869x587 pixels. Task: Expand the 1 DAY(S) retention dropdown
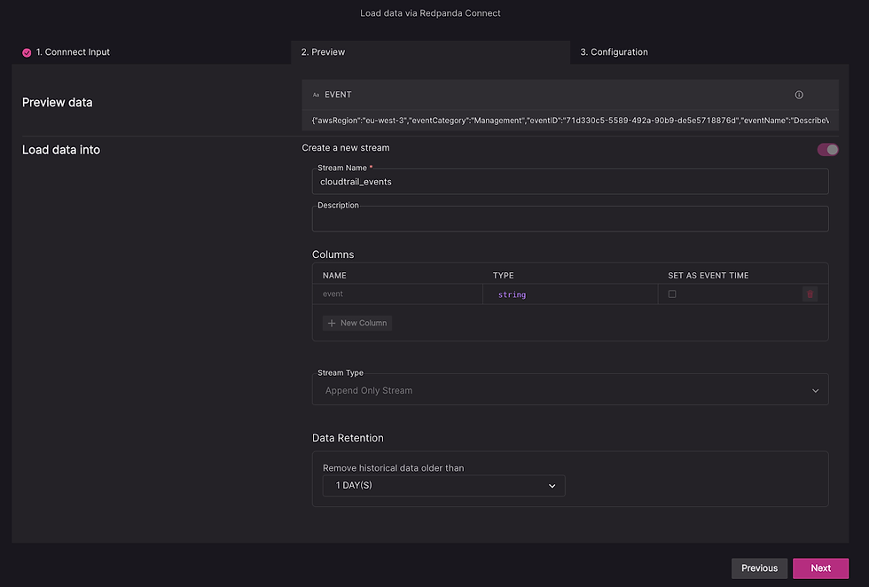pos(444,486)
